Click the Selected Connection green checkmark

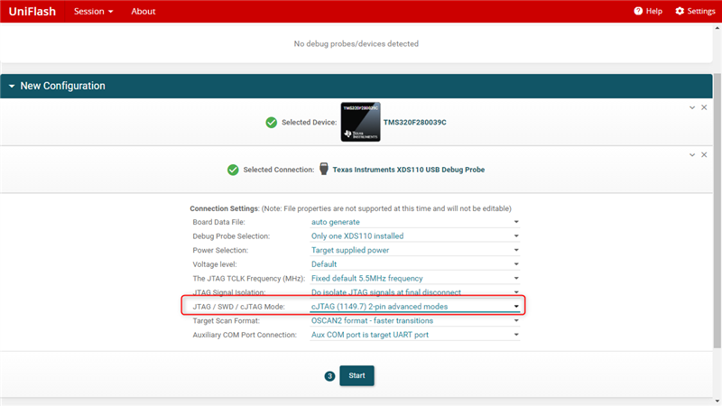point(233,170)
